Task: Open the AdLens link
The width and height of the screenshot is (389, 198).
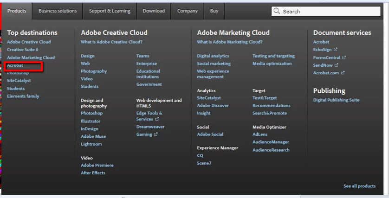Action: click(260, 134)
